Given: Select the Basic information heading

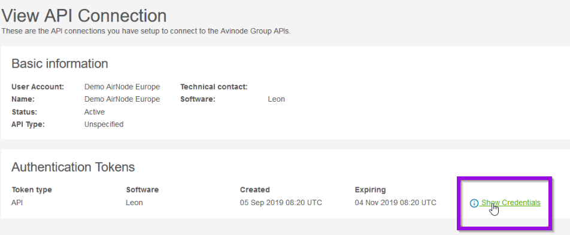Looking at the screenshot, I should click(60, 63).
